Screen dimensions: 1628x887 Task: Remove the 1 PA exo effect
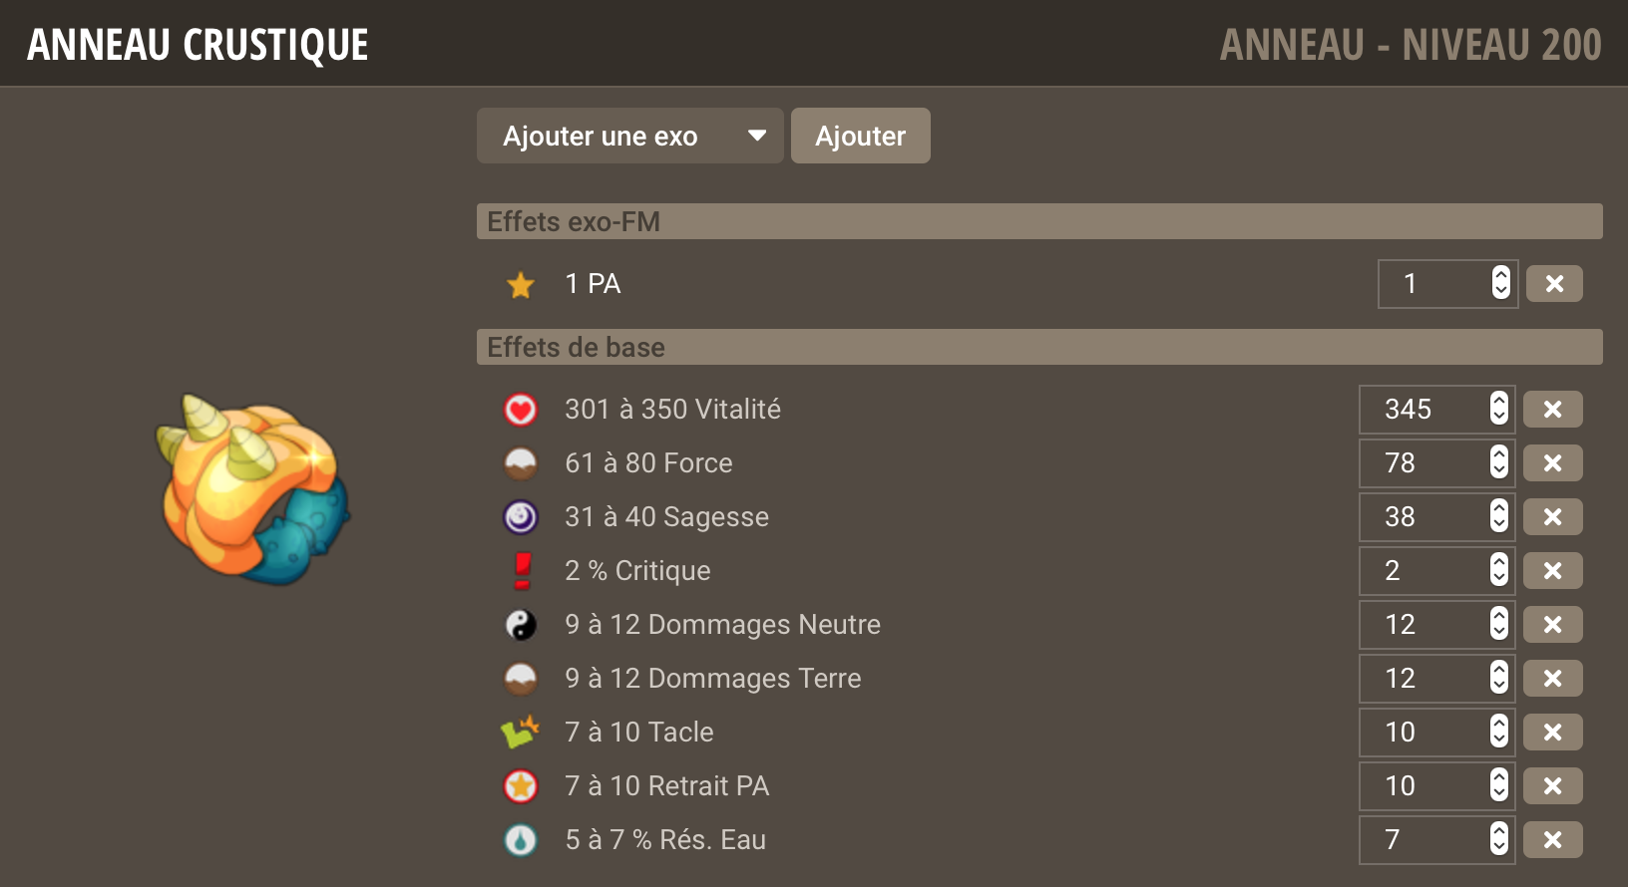pos(1554,284)
